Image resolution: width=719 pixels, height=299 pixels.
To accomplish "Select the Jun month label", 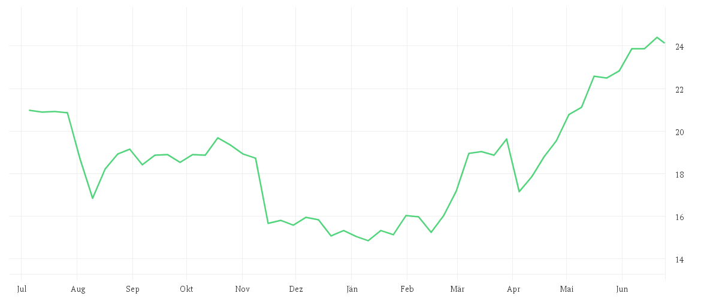I will pos(623,289).
